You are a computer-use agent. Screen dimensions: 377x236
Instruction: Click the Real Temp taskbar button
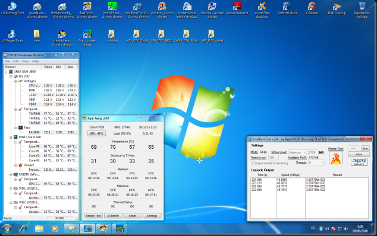pyautogui.click(x=104, y=228)
